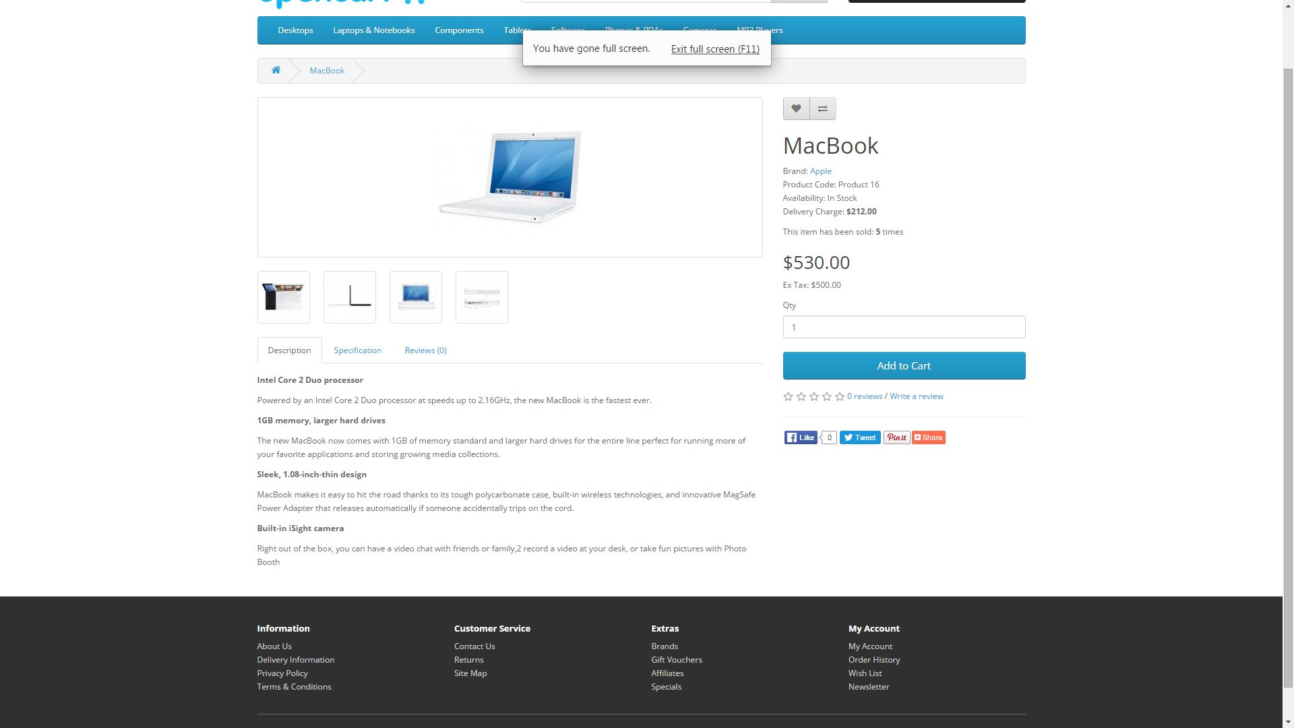The width and height of the screenshot is (1294, 728).
Task: Switch to the Reviews (0) tab
Action: 425,351
